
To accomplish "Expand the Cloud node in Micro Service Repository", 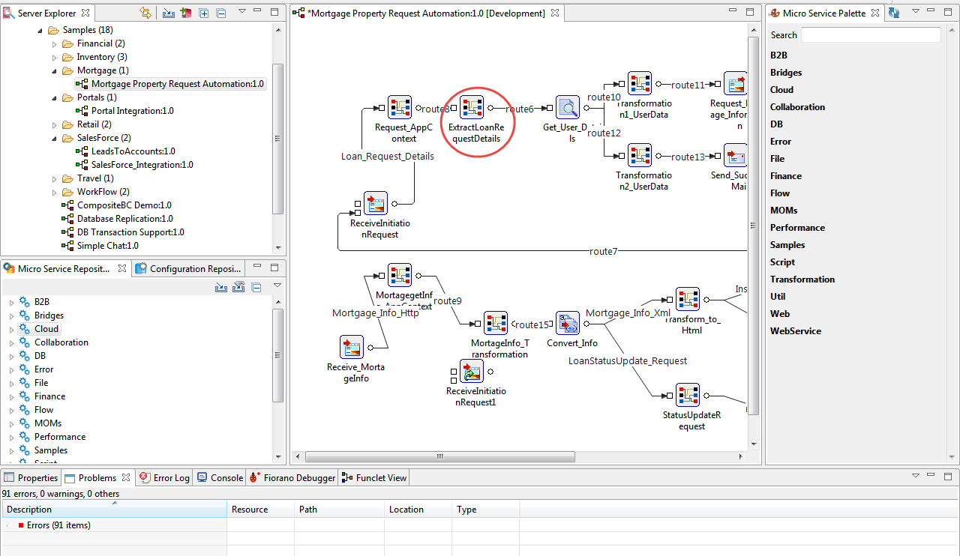I will tap(11, 329).
